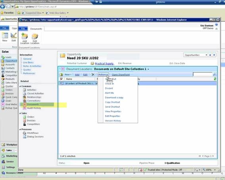Click the Open SharePoint link
This screenshot has width=225, height=180.
coord(121,75)
